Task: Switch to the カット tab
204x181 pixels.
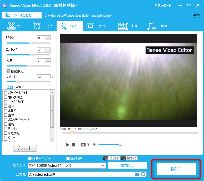Action: point(16,26)
